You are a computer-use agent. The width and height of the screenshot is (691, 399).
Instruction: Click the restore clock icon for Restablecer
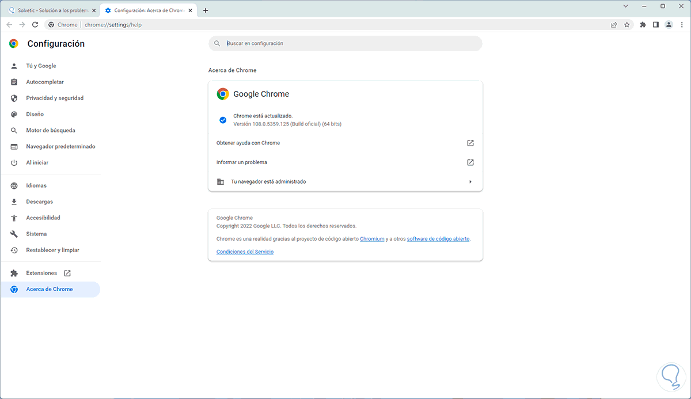(x=14, y=250)
